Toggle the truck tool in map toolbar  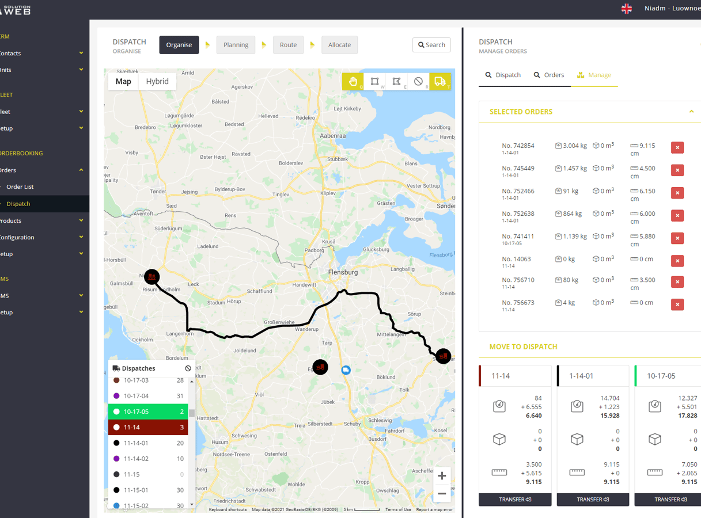(x=440, y=82)
